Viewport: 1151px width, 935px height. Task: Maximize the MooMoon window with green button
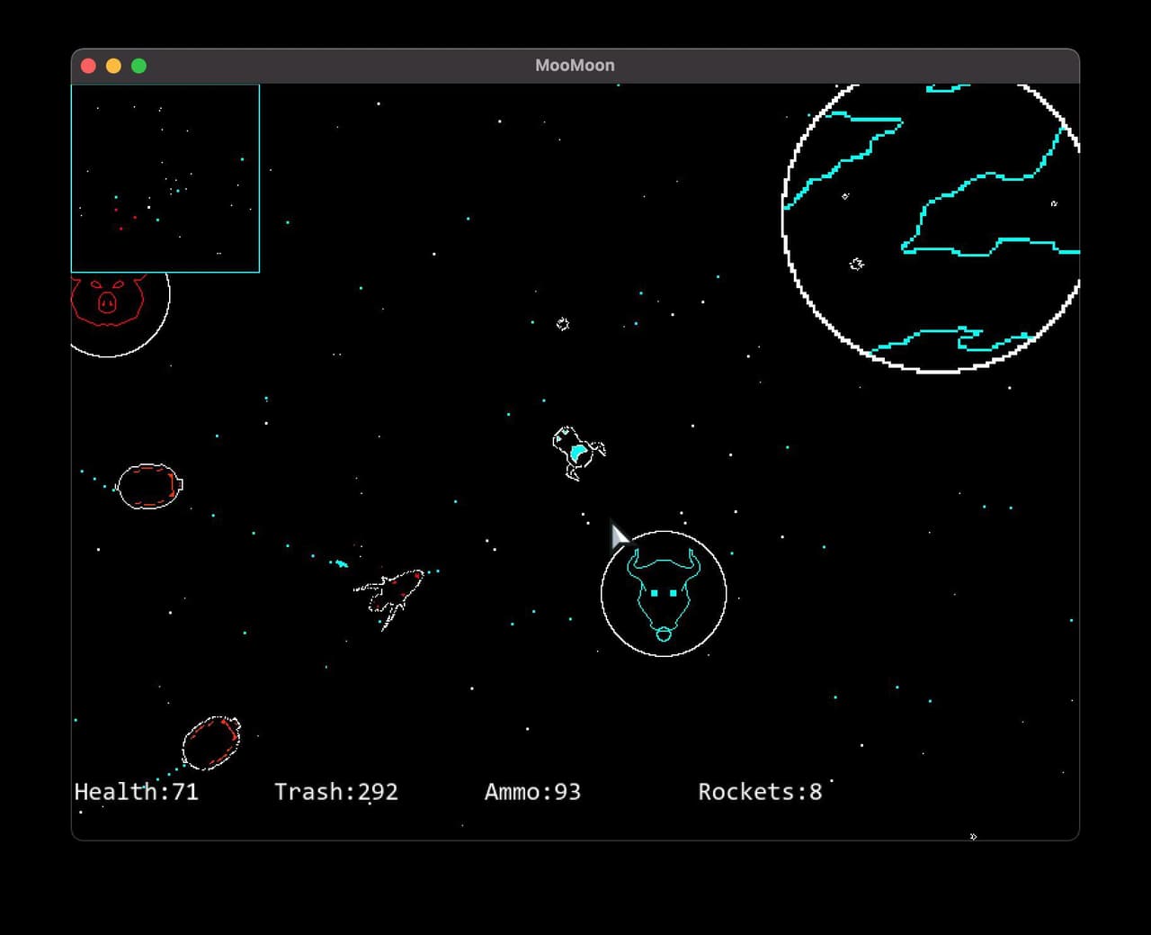tap(138, 66)
